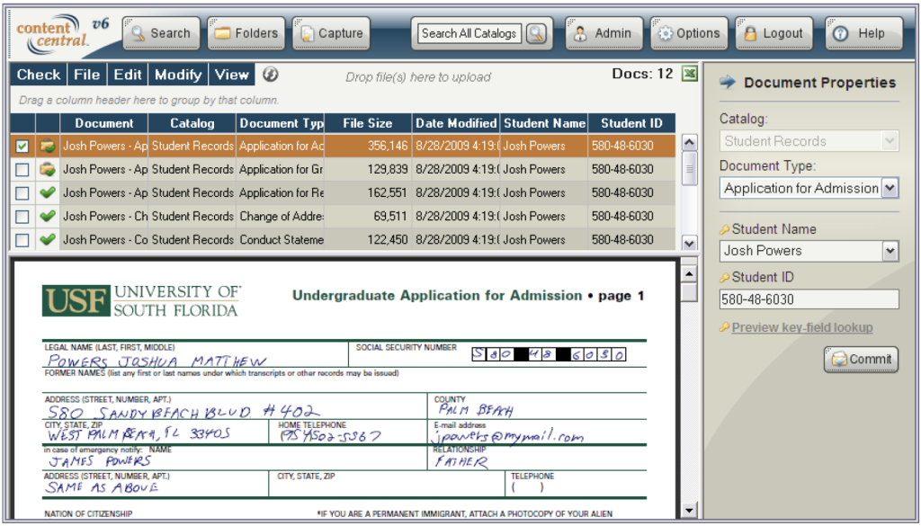Open the Admin section
Image resolution: width=921 pixels, height=526 pixels.
(604, 33)
